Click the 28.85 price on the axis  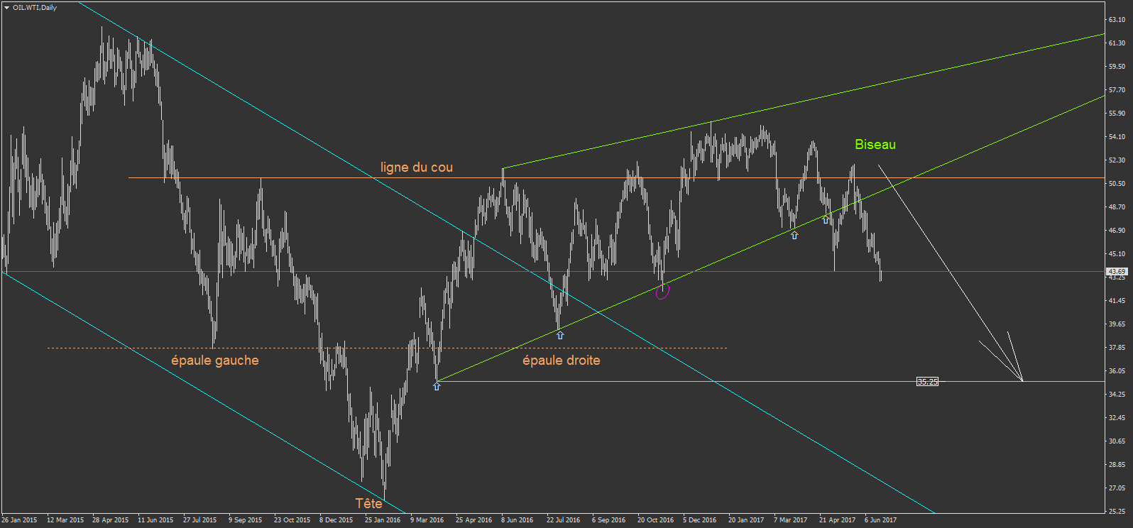coord(1117,465)
